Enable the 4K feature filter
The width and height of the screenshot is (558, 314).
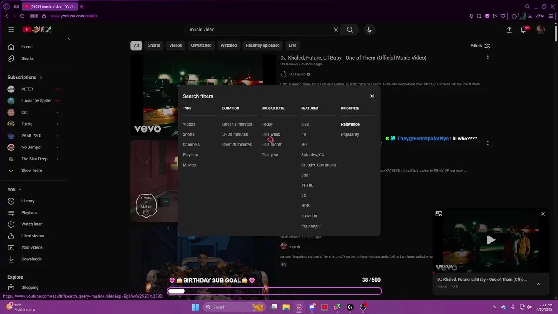(x=304, y=134)
